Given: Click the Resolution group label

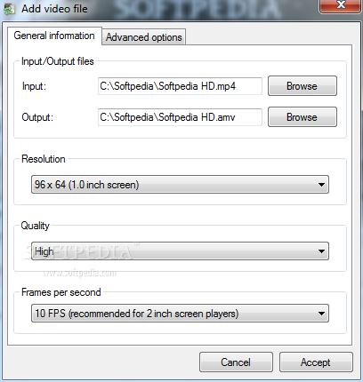Looking at the screenshot, I should coord(44,159).
